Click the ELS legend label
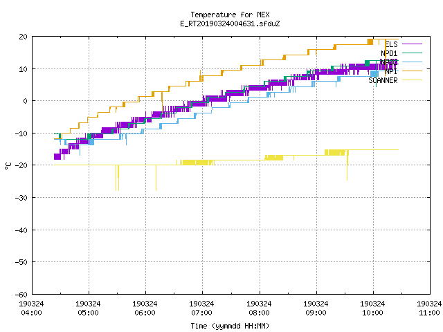 (391, 44)
